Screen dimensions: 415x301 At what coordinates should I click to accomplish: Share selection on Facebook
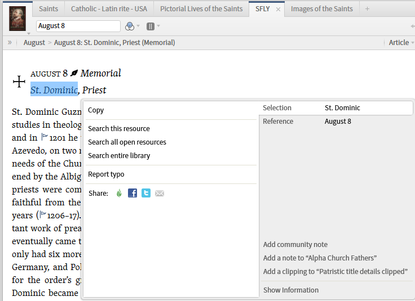point(133,193)
